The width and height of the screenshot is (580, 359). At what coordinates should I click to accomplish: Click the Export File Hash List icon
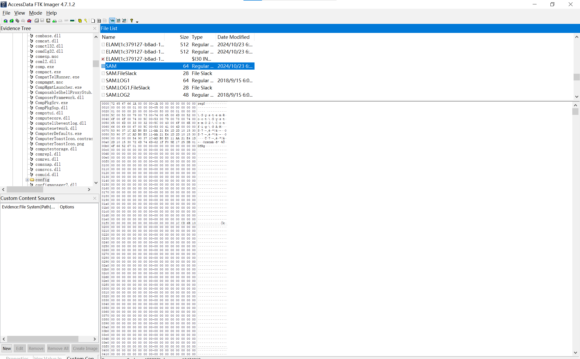coord(99,21)
